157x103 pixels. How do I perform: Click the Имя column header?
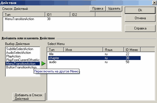pos(83,50)
